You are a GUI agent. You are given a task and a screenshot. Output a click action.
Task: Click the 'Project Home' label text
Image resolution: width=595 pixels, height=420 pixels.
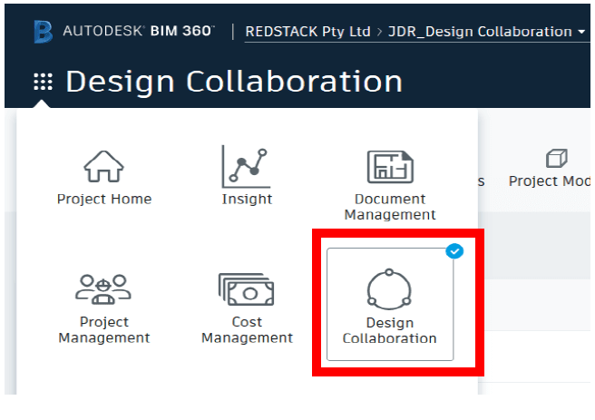[104, 199]
